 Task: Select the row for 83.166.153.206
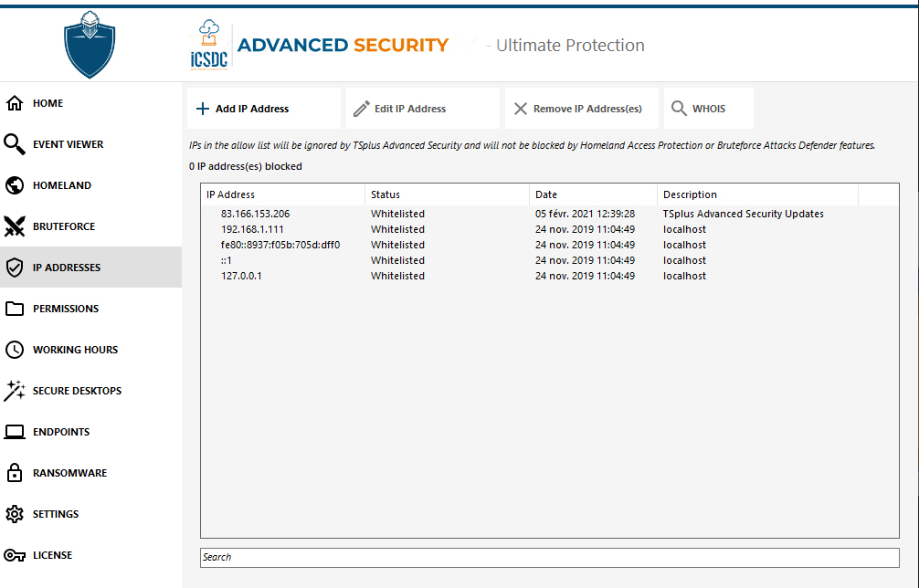click(550, 214)
